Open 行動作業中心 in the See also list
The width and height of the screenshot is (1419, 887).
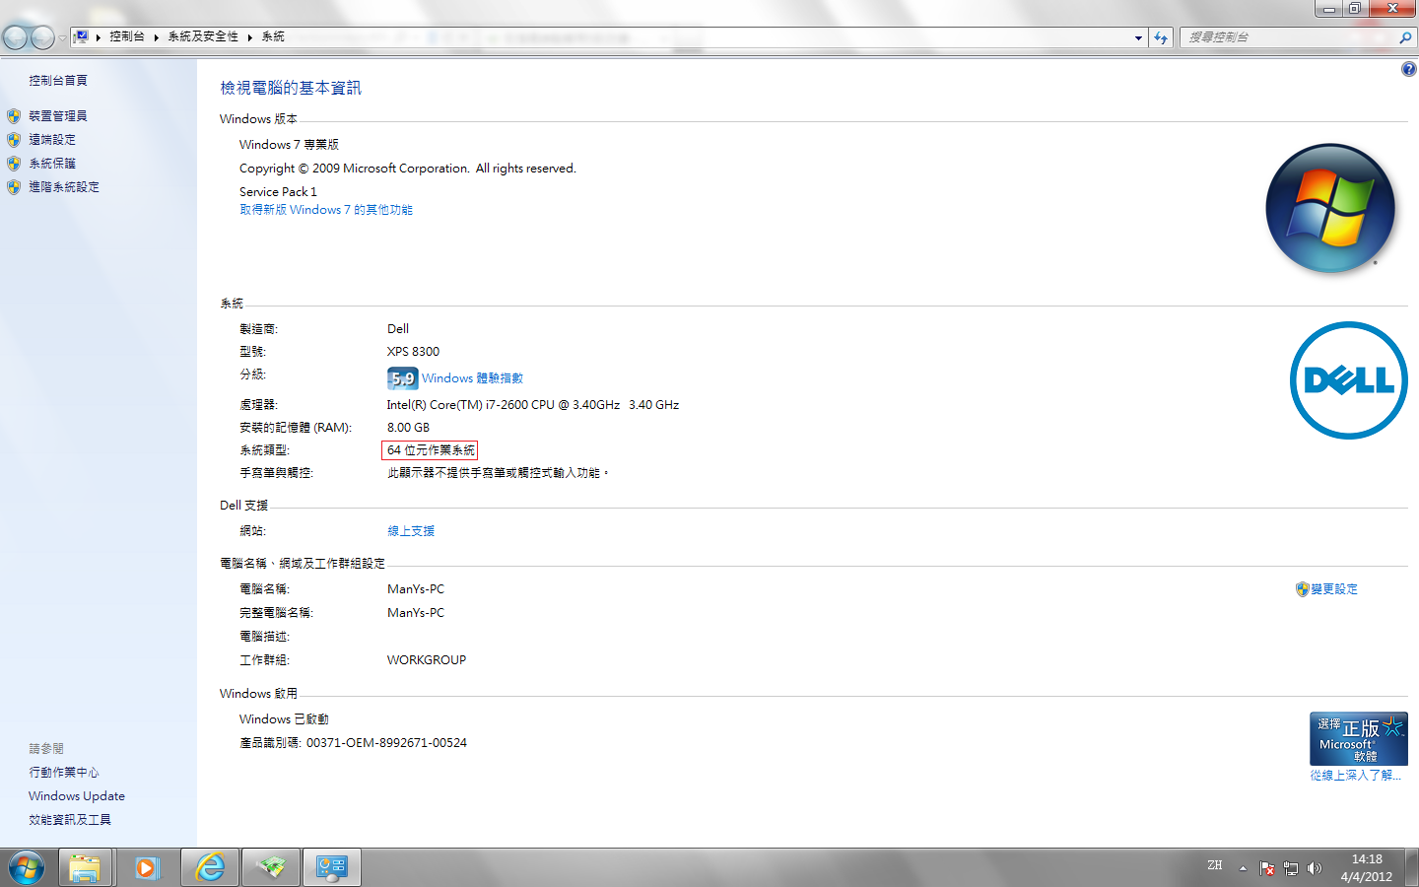64,773
